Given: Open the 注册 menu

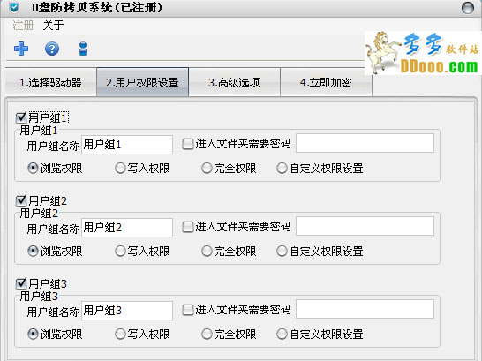Looking at the screenshot, I should tap(23, 26).
